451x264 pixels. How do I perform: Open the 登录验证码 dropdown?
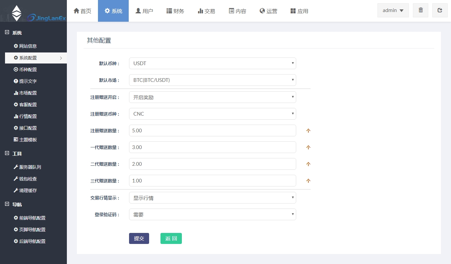click(x=213, y=215)
